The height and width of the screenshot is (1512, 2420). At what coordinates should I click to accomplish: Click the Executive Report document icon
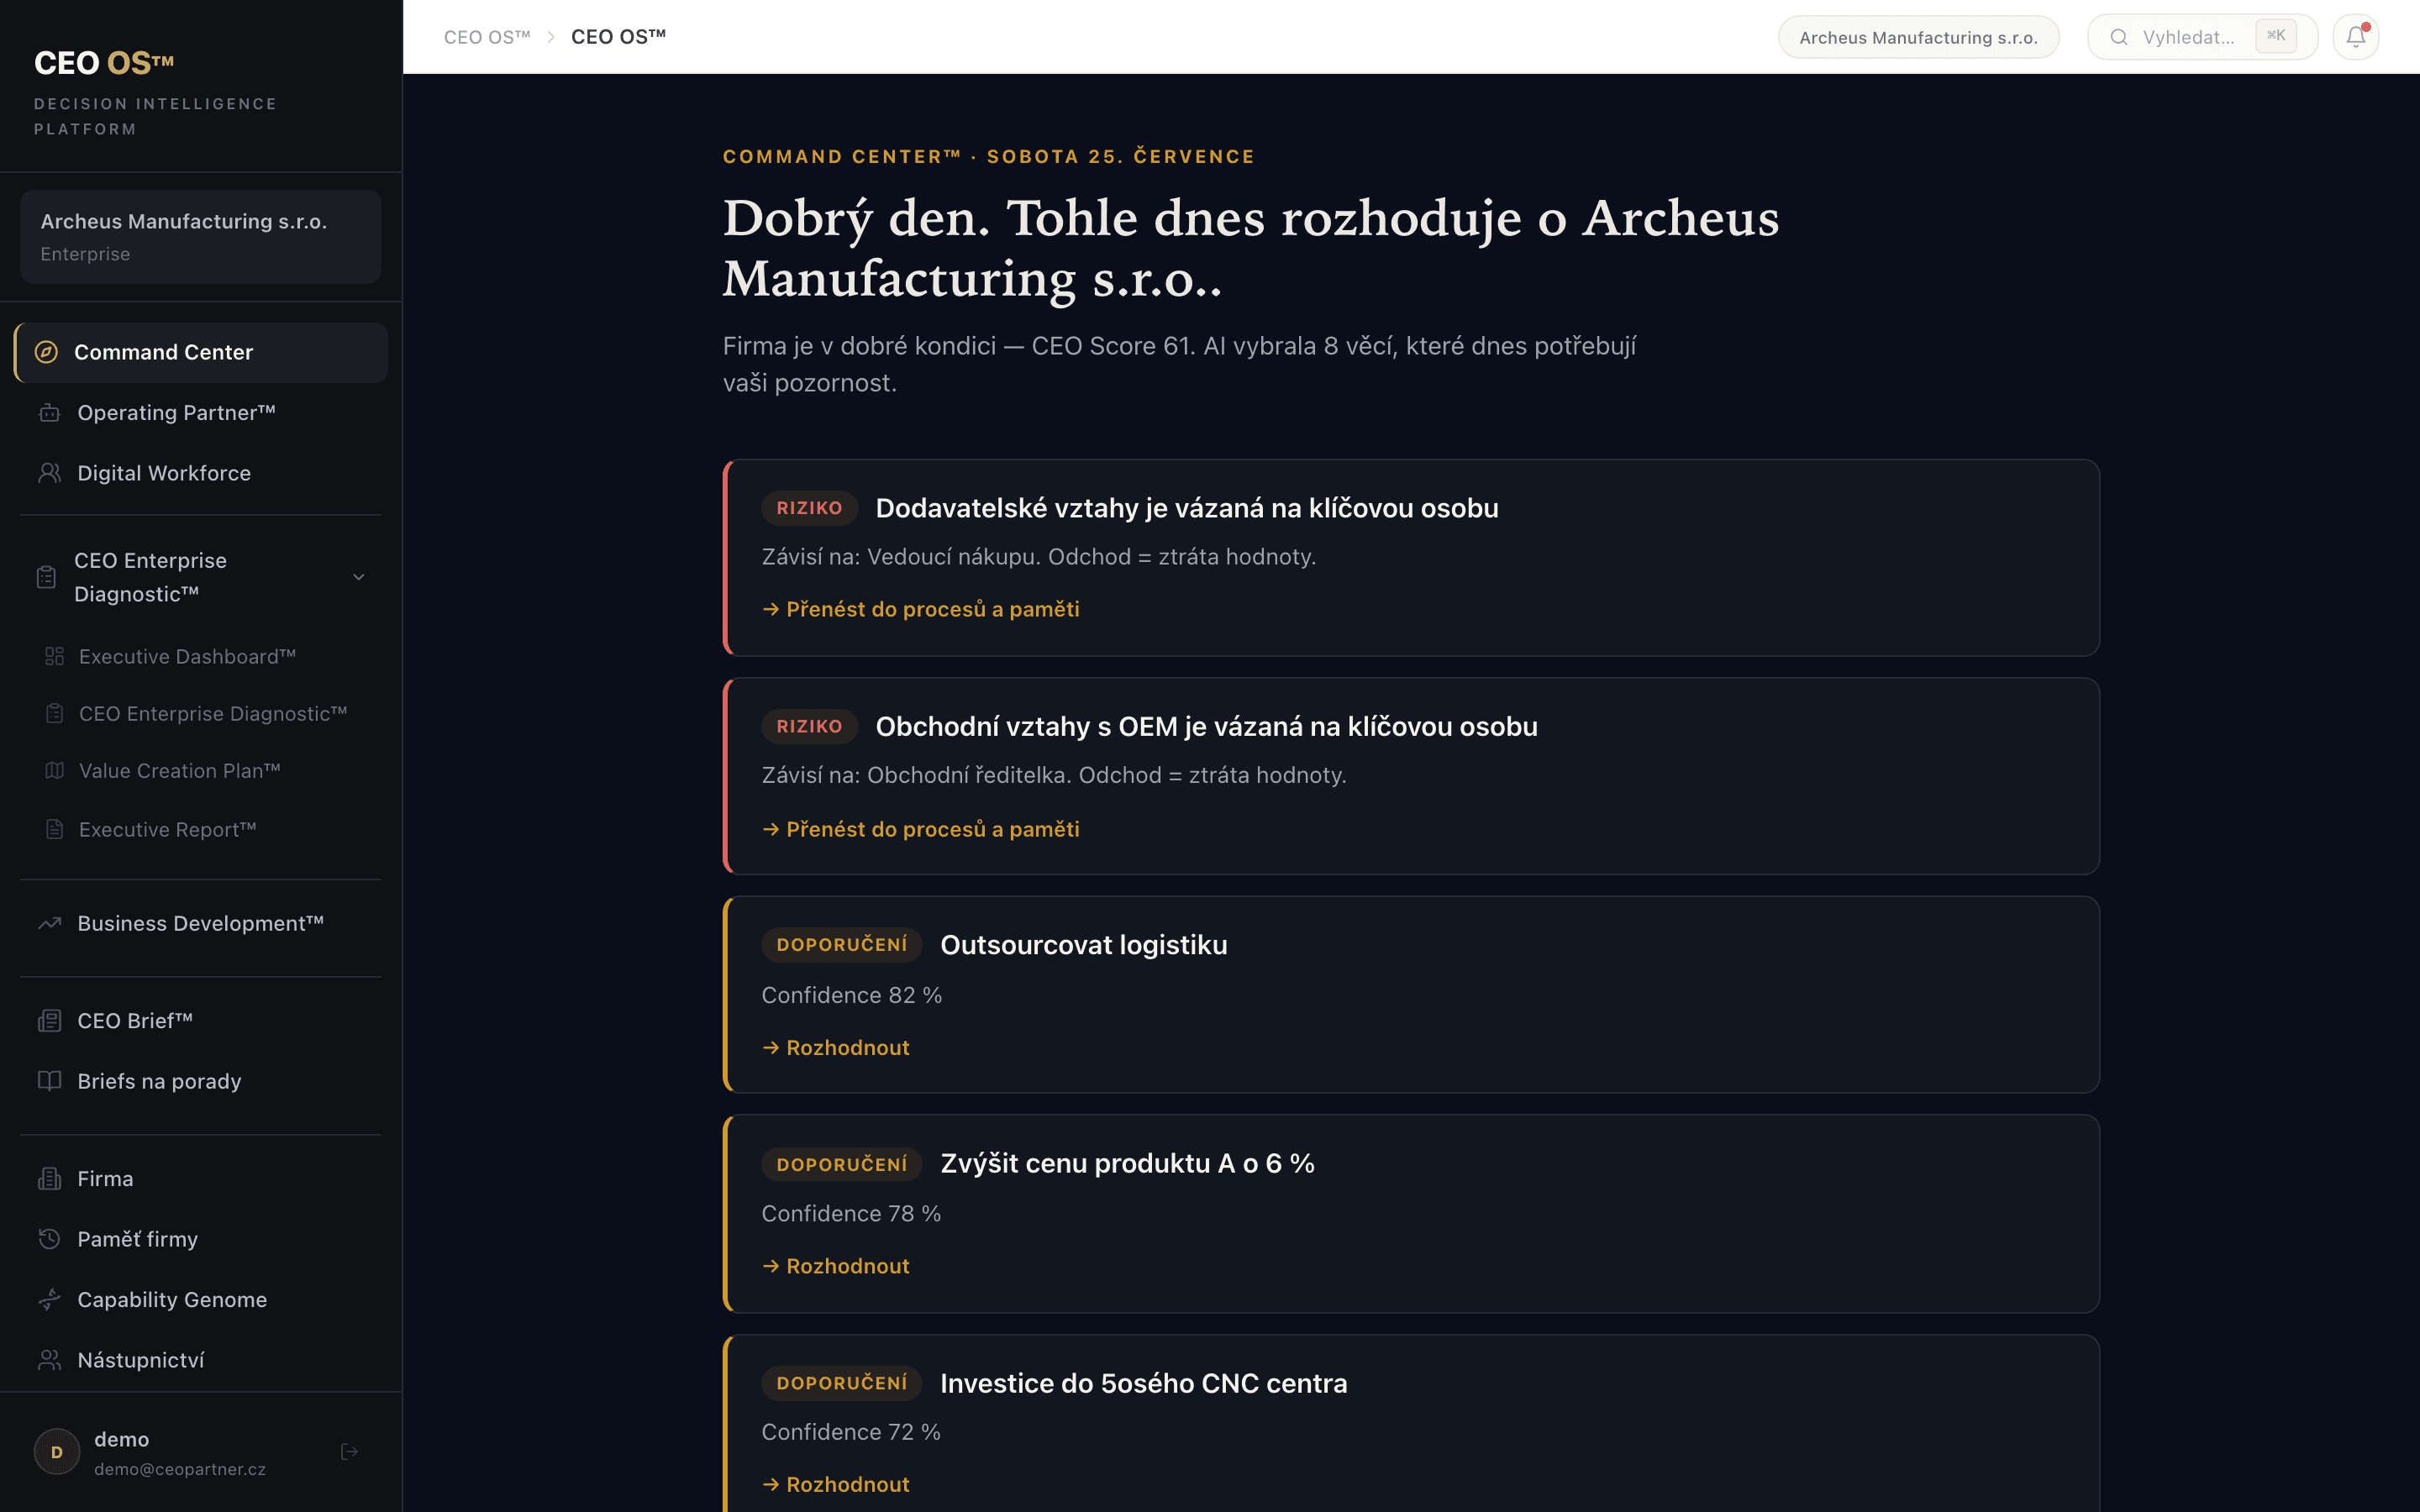pos(54,829)
